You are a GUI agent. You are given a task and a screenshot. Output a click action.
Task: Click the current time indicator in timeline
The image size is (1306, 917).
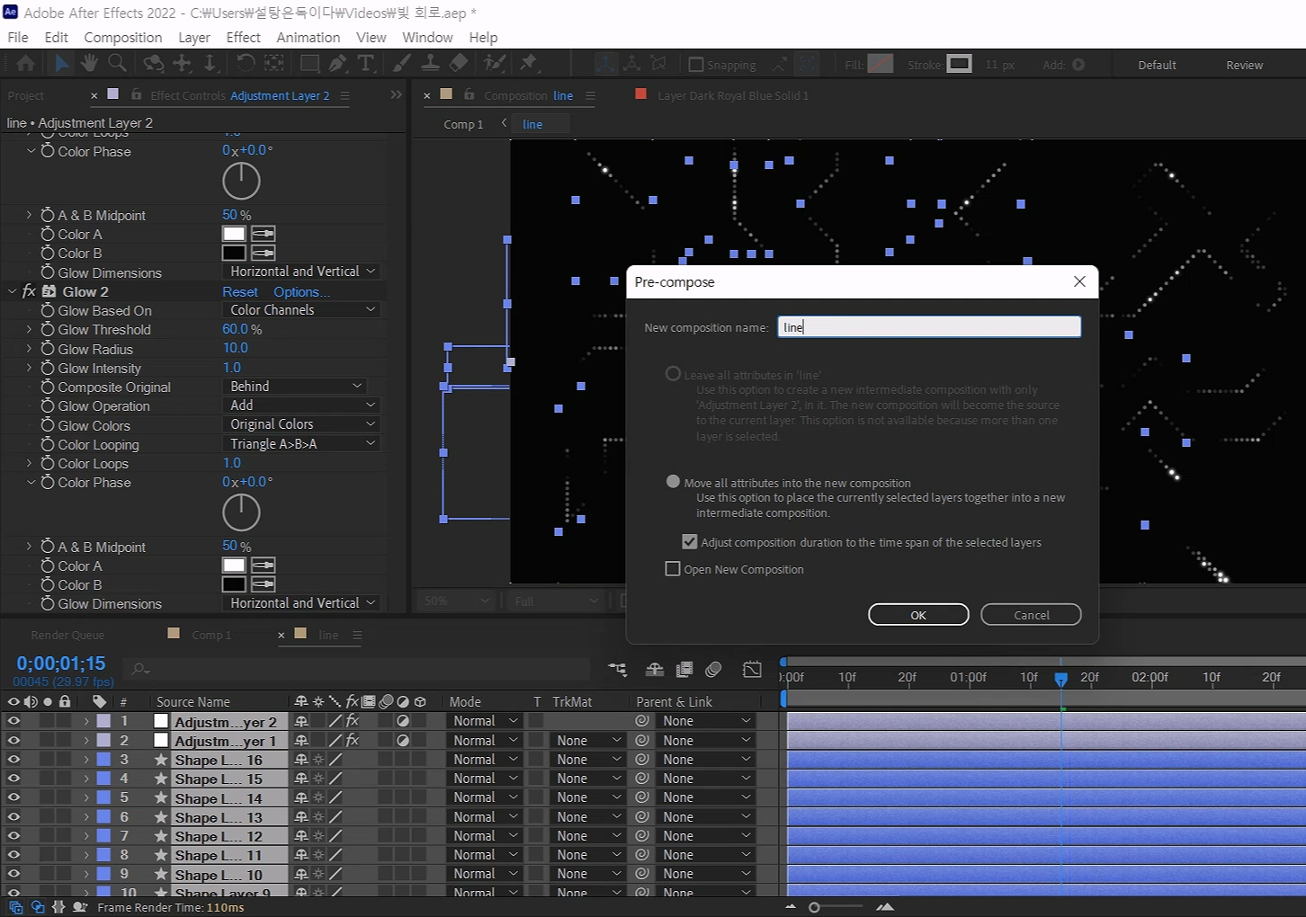click(1061, 679)
